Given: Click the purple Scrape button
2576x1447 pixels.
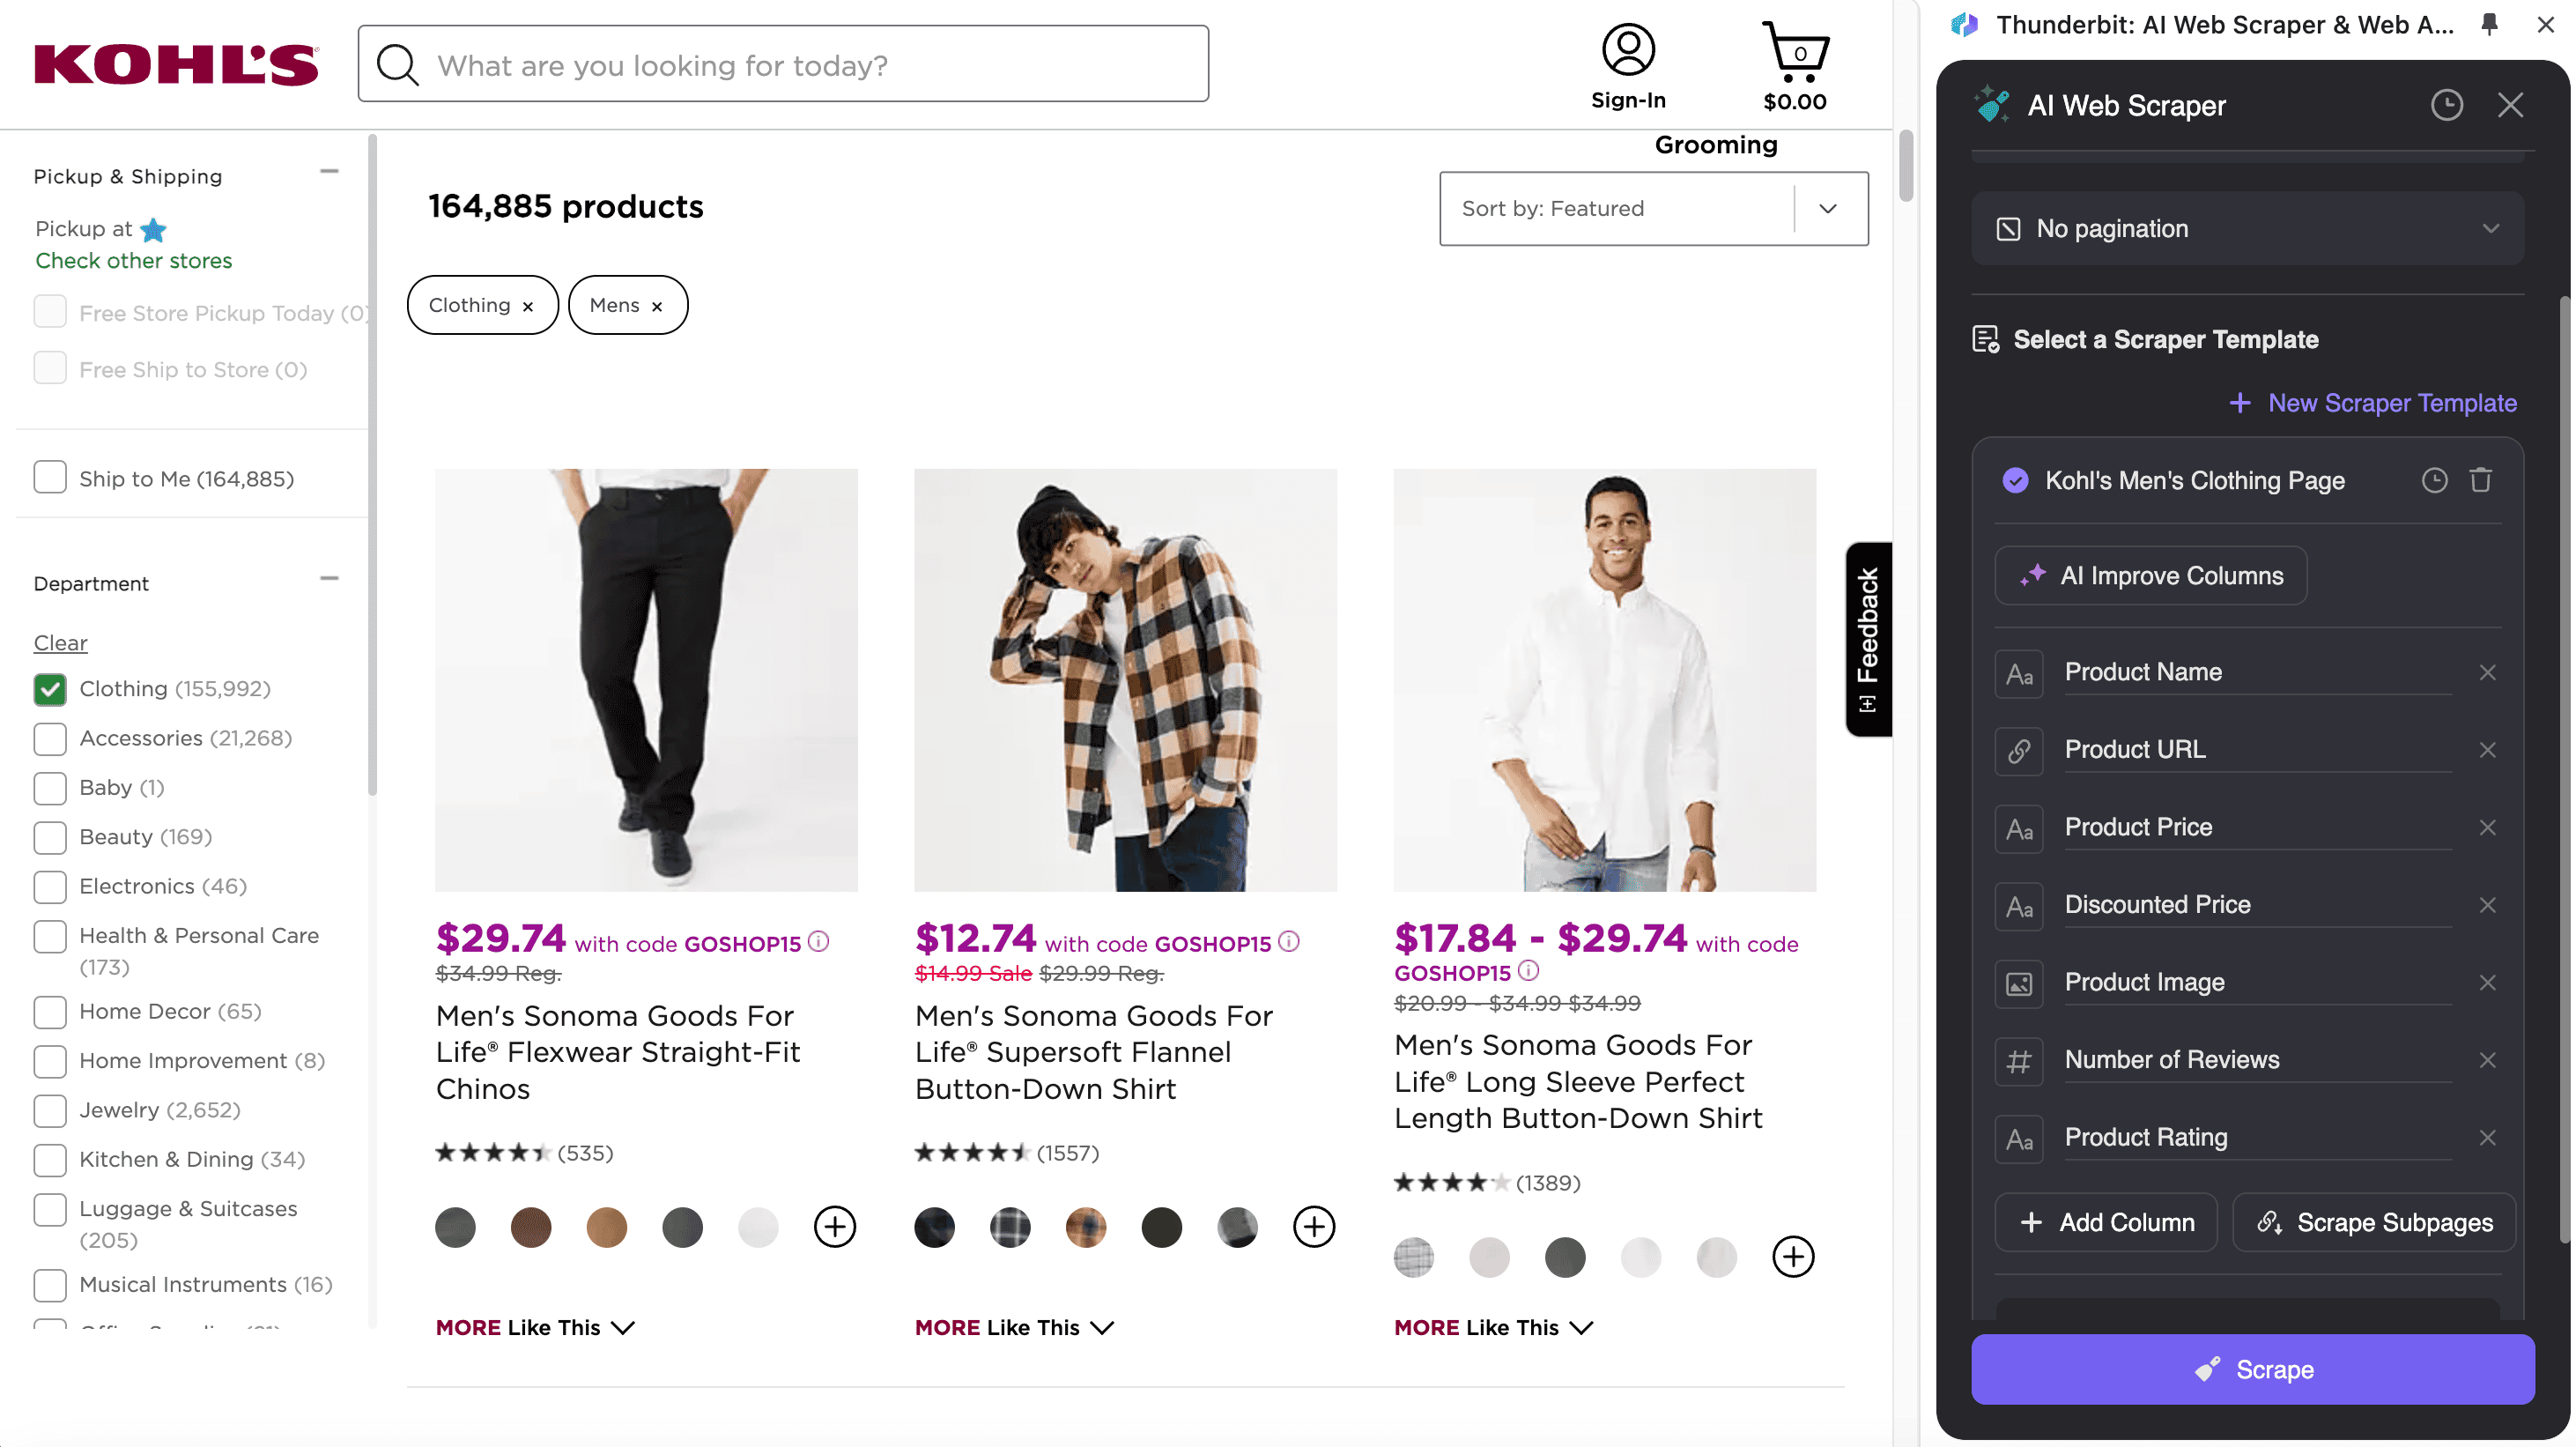Looking at the screenshot, I should [x=2252, y=1369].
